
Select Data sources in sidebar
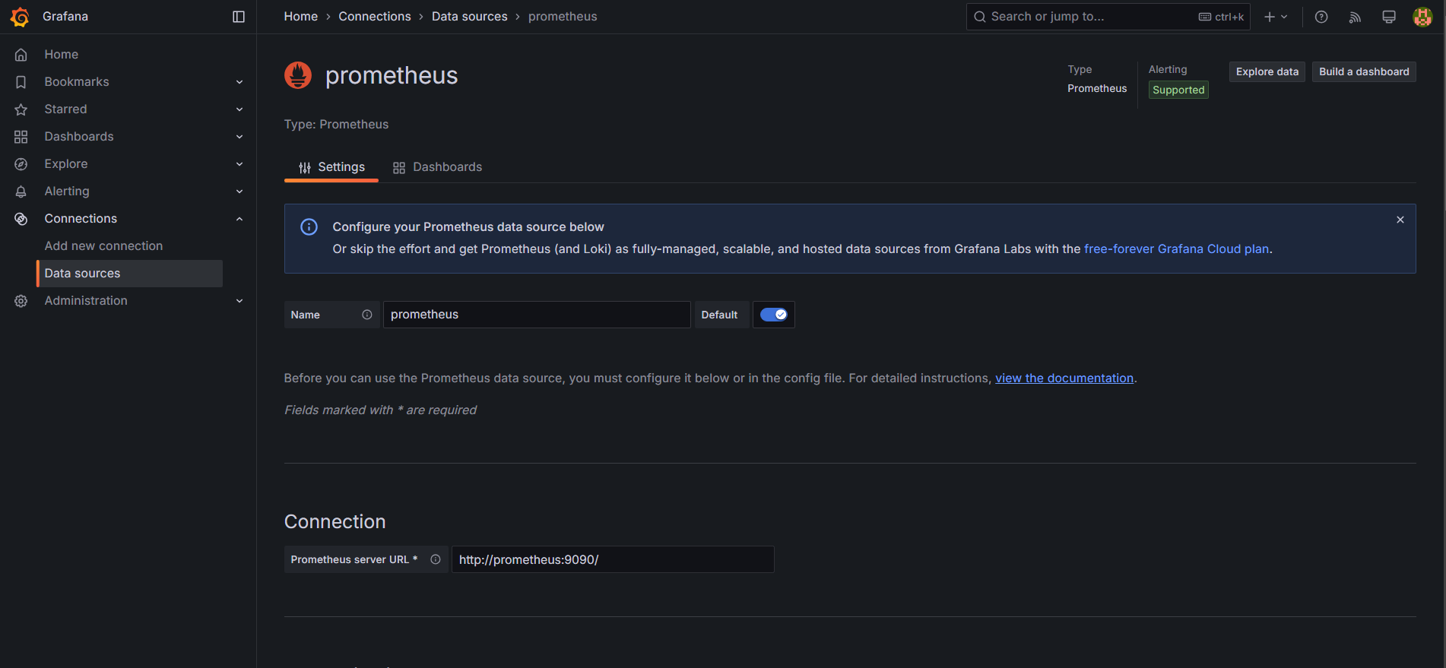tap(129, 274)
